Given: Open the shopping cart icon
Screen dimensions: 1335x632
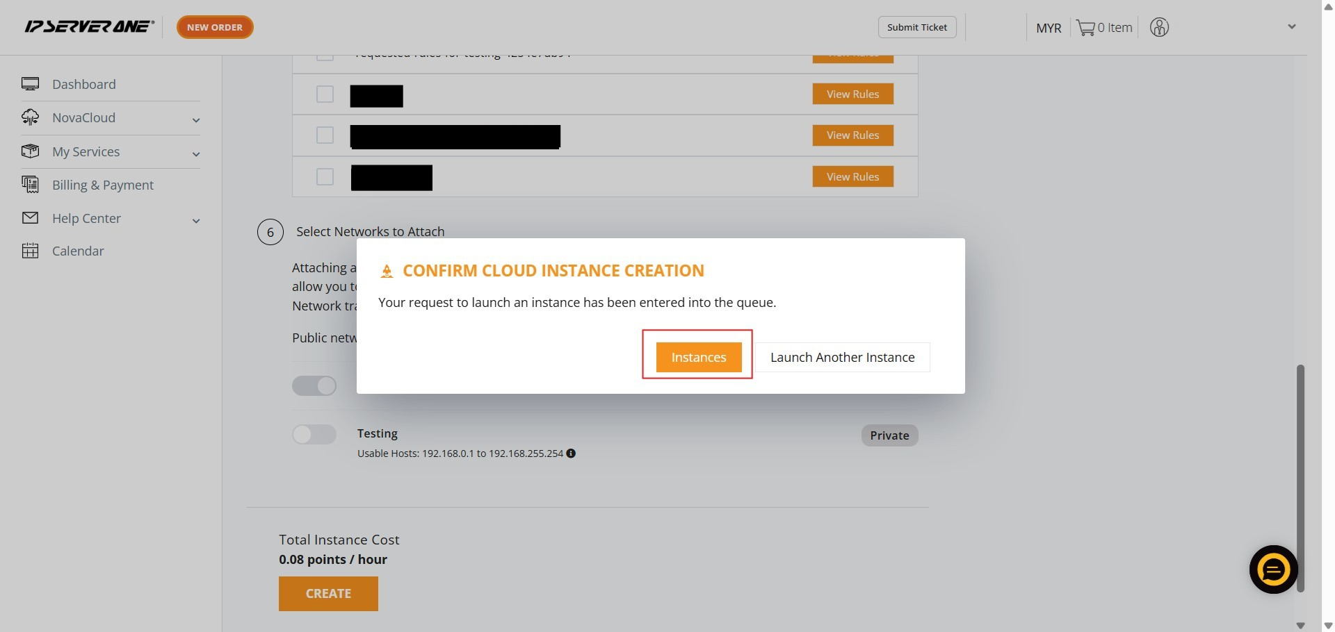Looking at the screenshot, I should click(1085, 28).
